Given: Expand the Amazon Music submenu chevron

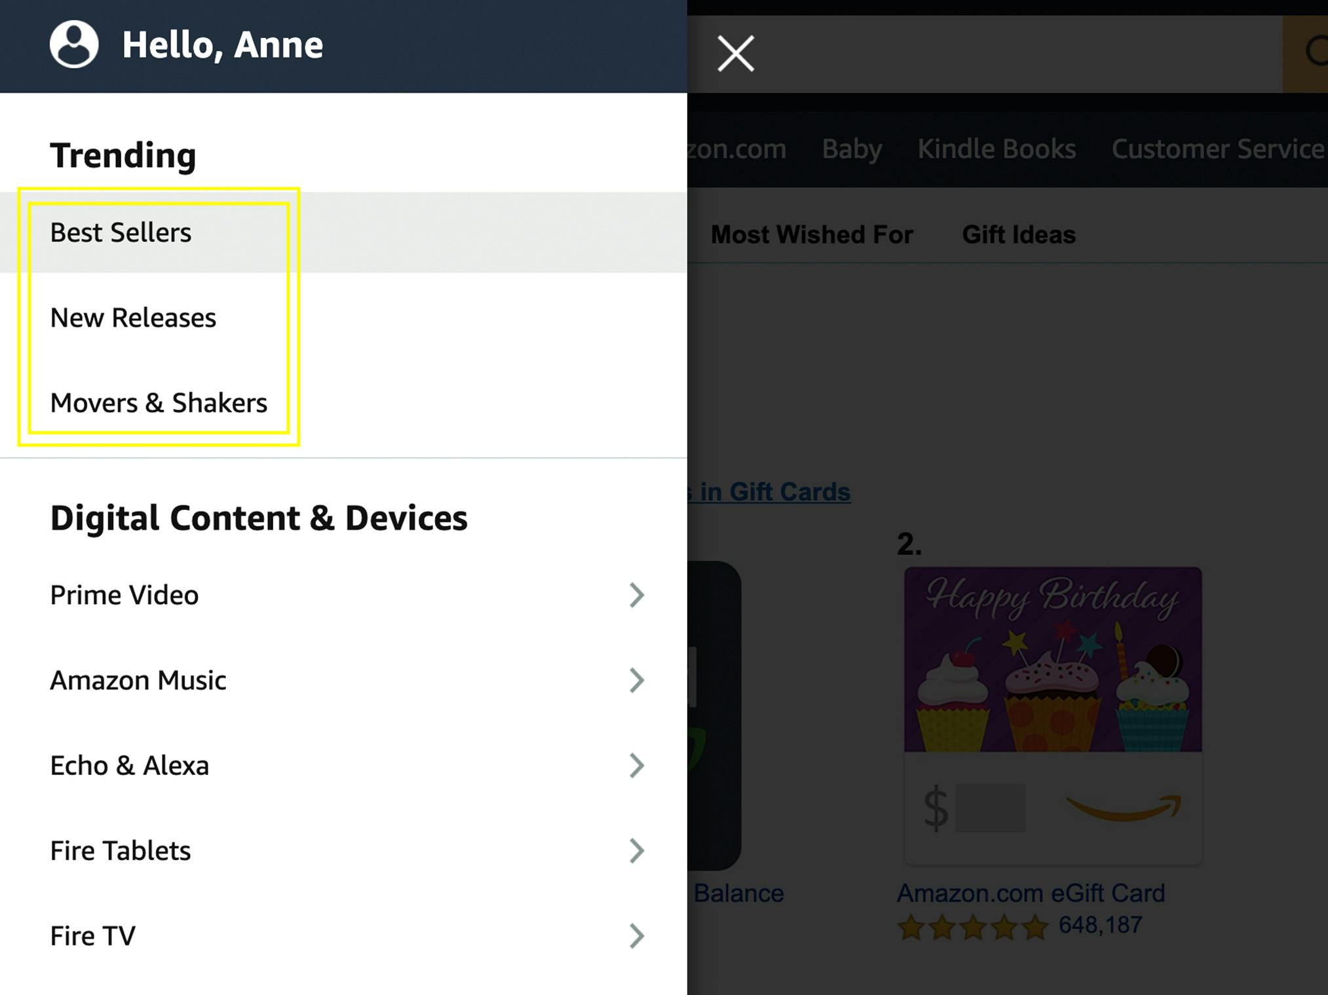Looking at the screenshot, I should [x=636, y=680].
